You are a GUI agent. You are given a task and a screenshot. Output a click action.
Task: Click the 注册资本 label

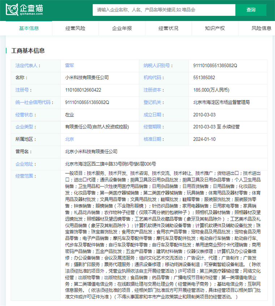click(x=152, y=90)
